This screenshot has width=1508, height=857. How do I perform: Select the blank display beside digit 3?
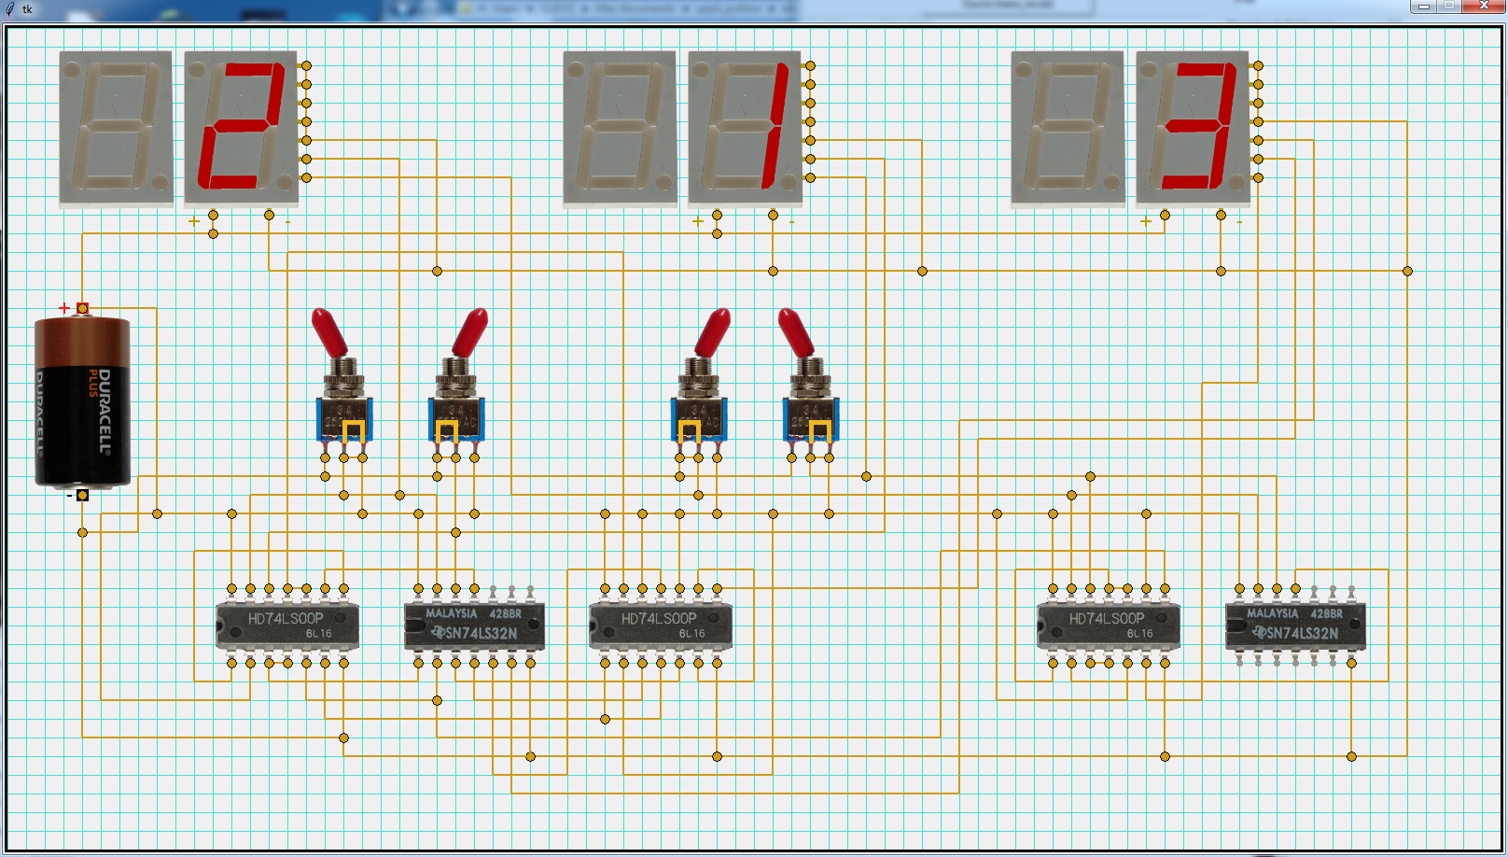[1068, 128]
